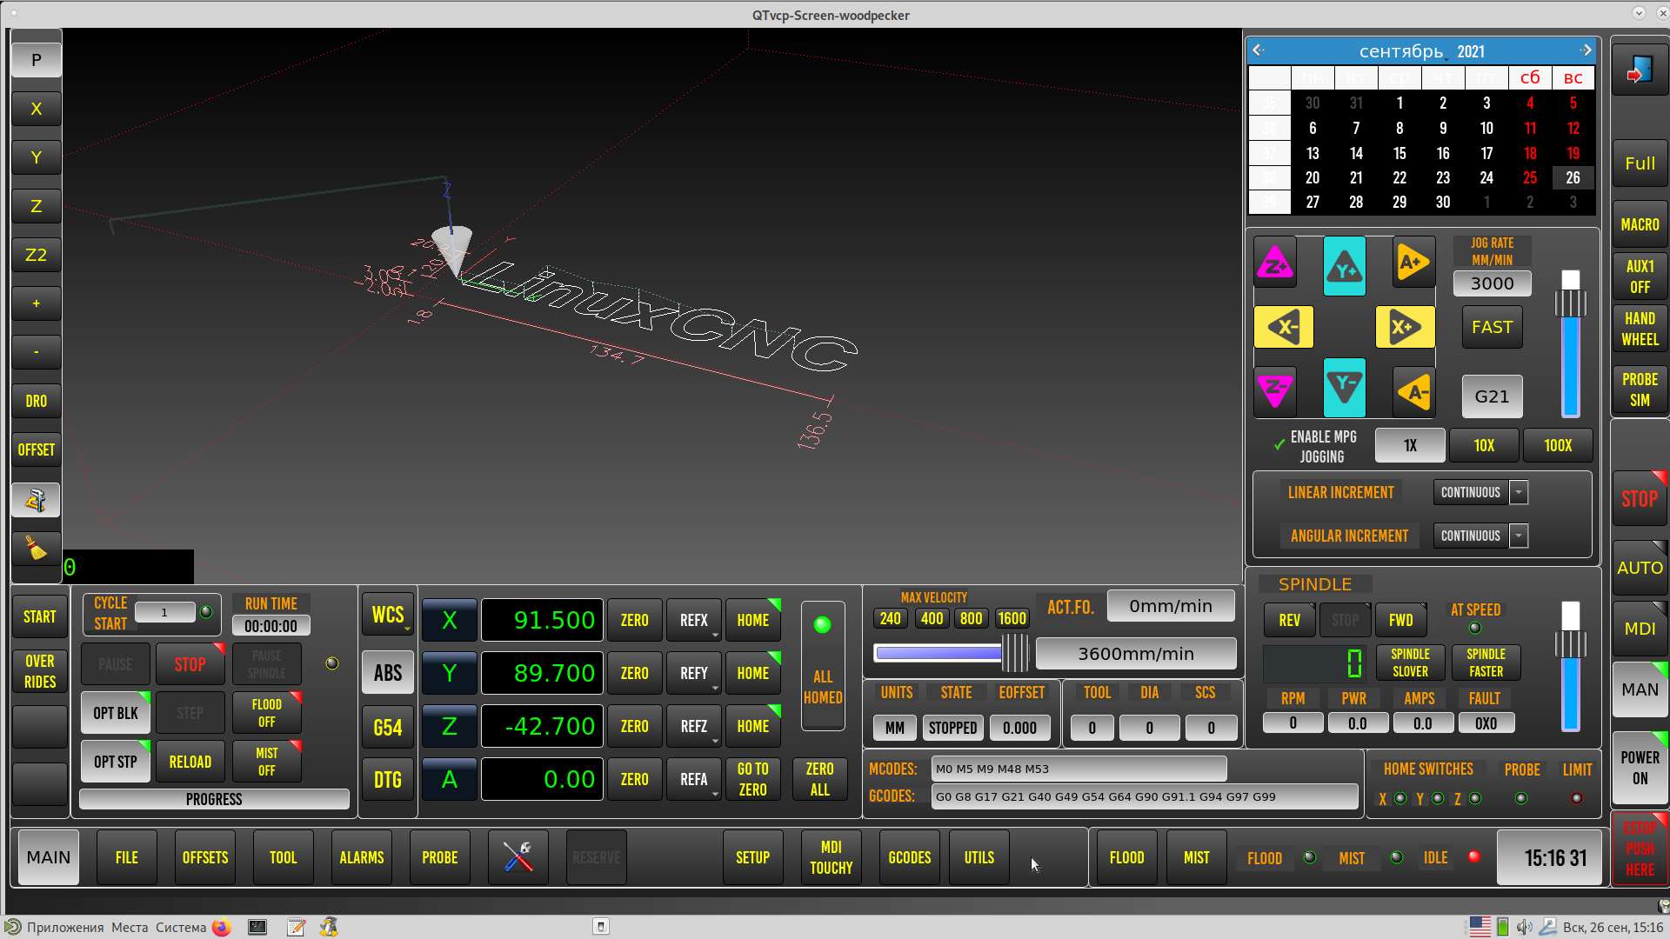The image size is (1670, 939).
Task: Go to previous month in calendar
Action: pyautogui.click(x=1258, y=50)
